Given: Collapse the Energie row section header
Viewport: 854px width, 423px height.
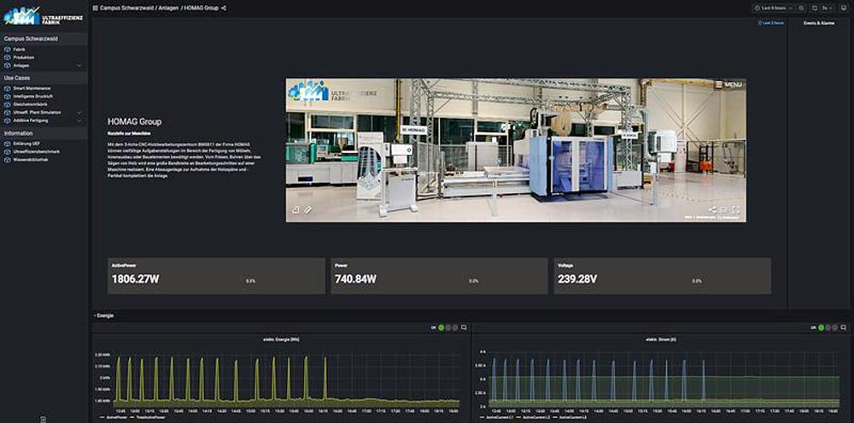Looking at the screenshot, I should coord(104,315).
